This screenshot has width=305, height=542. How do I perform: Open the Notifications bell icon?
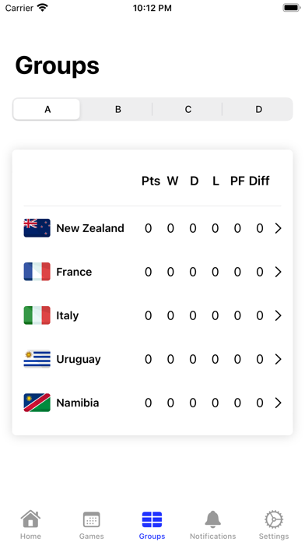tap(212, 519)
